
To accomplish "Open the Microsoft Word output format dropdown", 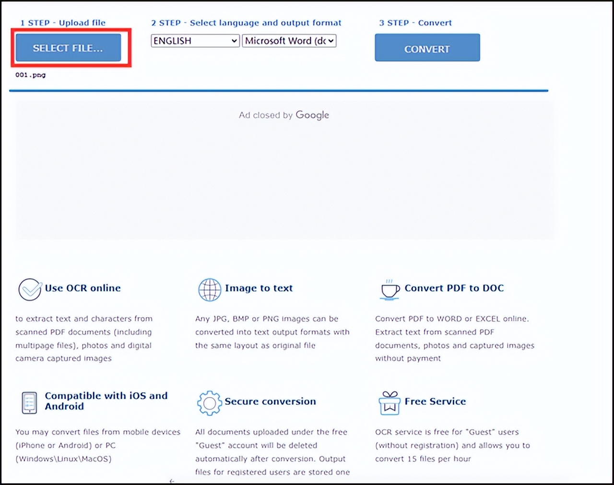I will [289, 41].
